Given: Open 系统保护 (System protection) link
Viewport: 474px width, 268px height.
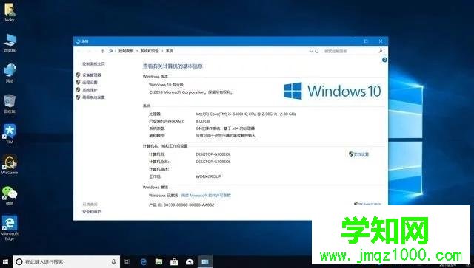Looking at the screenshot, I should click(90, 90).
